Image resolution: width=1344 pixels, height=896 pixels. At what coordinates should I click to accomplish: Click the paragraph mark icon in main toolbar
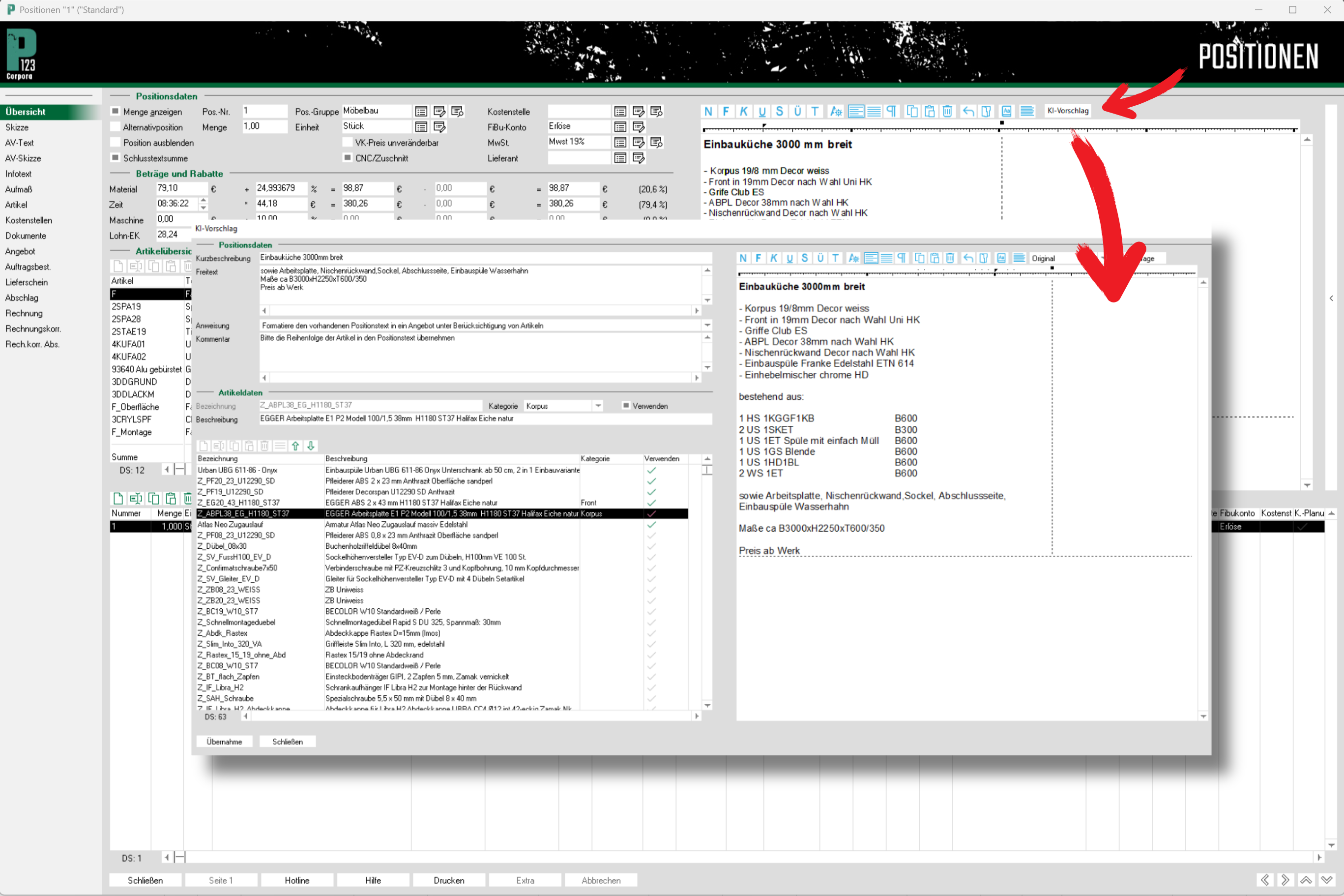pyautogui.click(x=891, y=112)
